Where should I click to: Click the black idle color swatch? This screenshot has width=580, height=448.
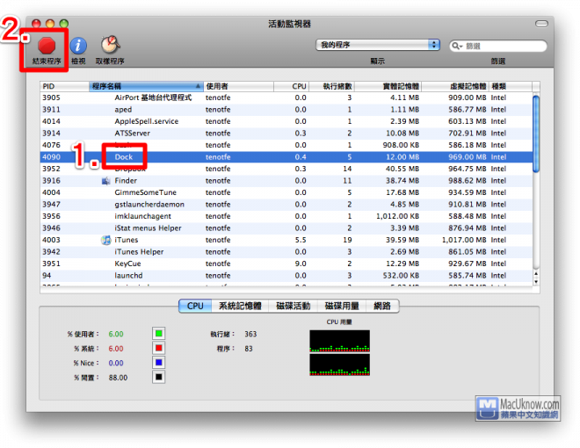click(x=159, y=377)
